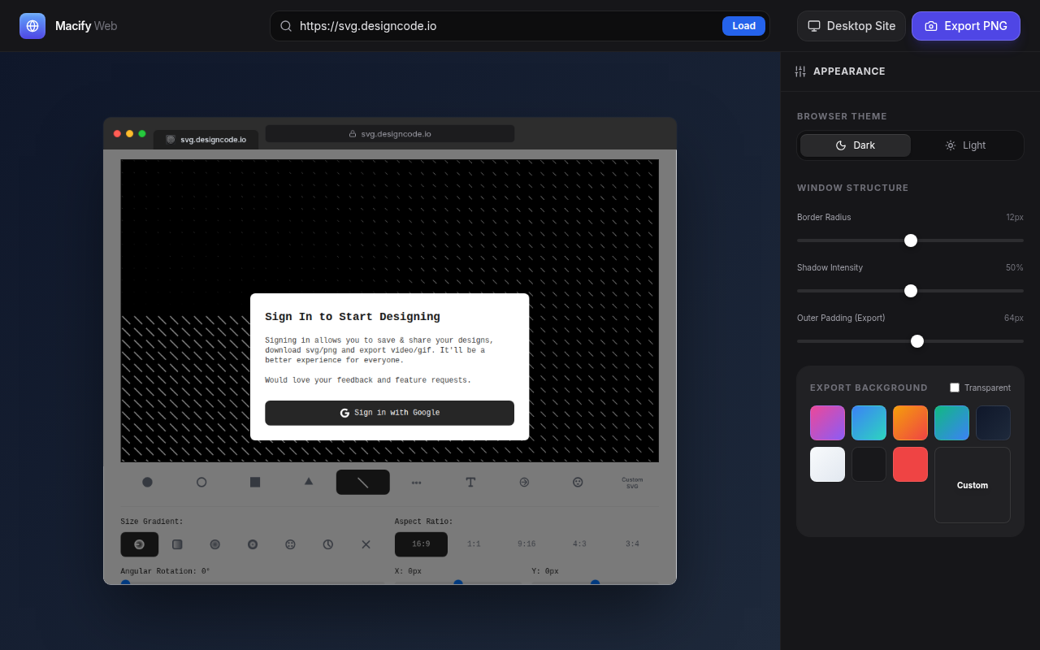
Task: Click the Custom background button
Action: 973,485
